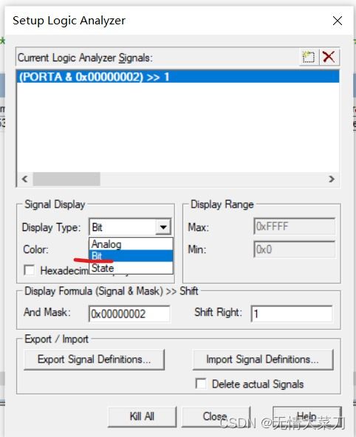
Task: Choose State from the Display Type list
Action: [x=131, y=268]
